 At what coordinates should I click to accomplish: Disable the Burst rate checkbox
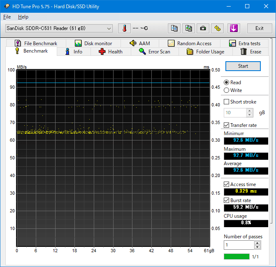click(227, 200)
